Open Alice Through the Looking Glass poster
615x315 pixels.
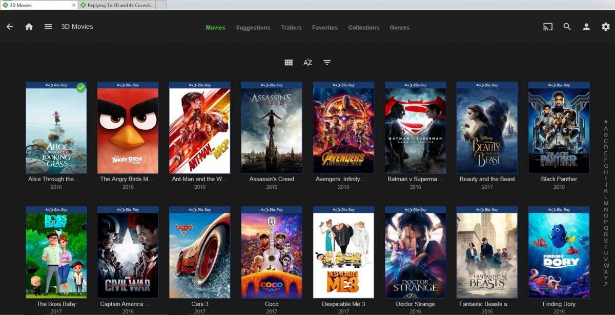pyautogui.click(x=56, y=128)
